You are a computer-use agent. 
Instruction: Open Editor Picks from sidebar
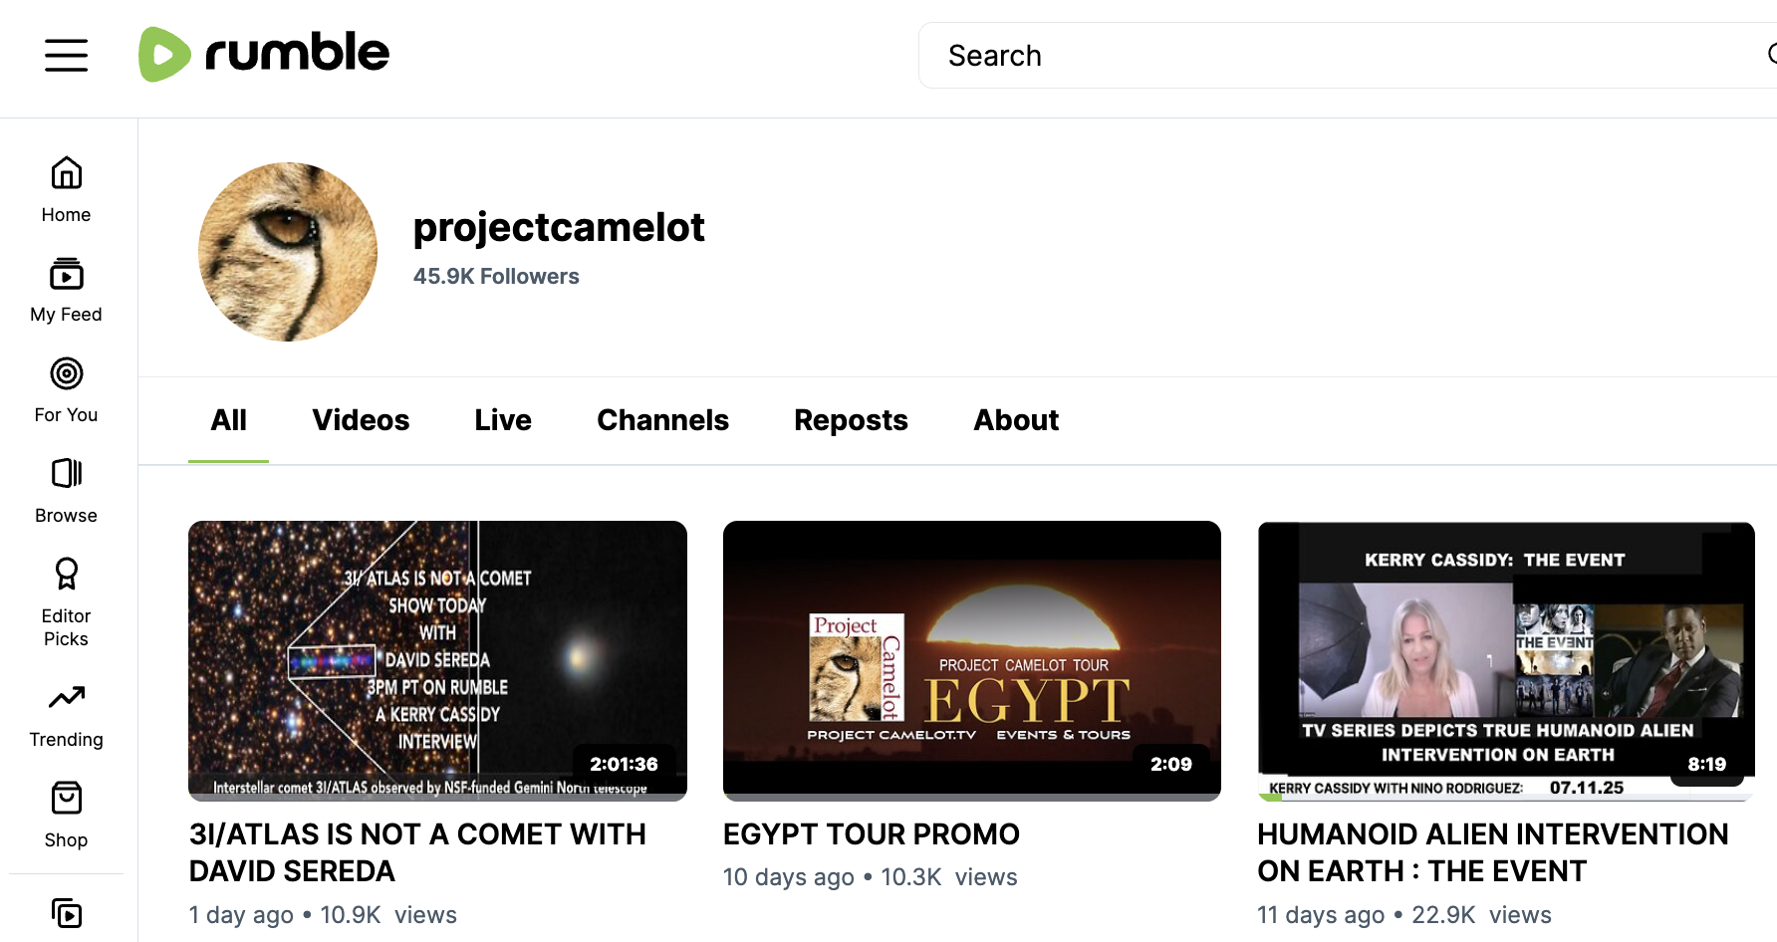point(66,601)
